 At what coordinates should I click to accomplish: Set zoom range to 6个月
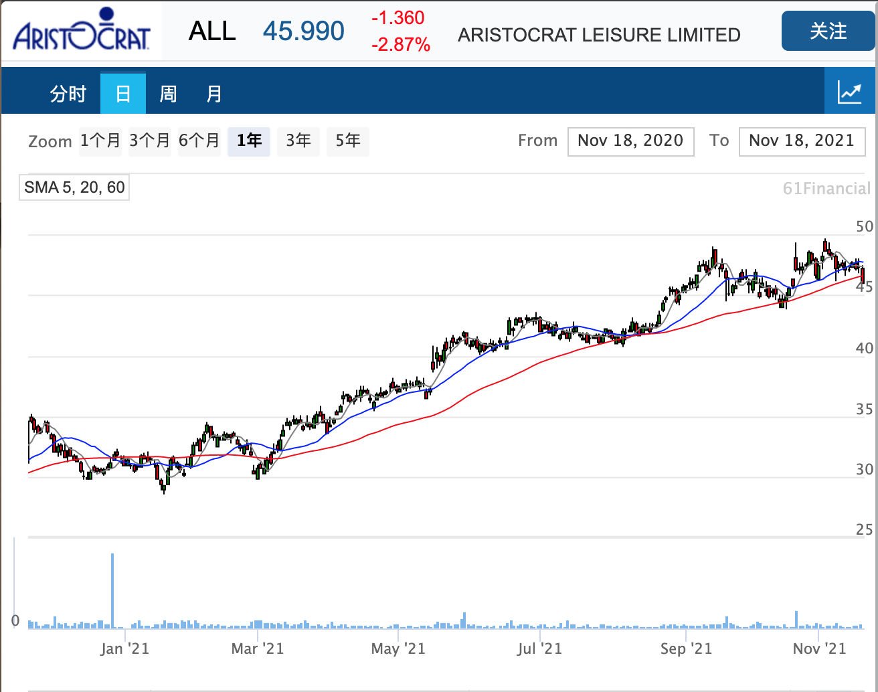tap(199, 141)
